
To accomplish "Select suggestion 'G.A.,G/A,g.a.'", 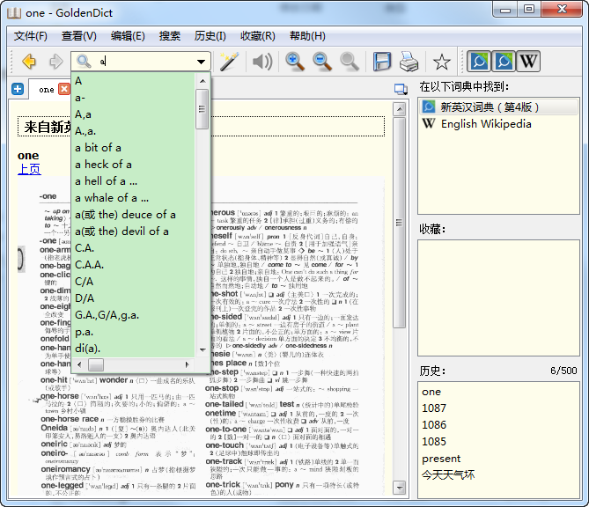I will (x=134, y=315).
